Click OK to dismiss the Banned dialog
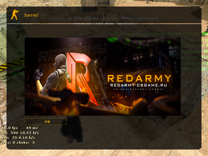The width and height of the screenshot is (208, 156). click(x=45, y=122)
